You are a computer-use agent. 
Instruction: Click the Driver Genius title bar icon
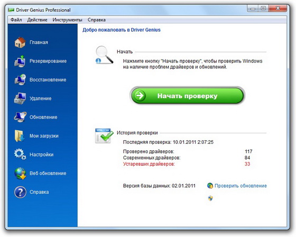coord(11,10)
